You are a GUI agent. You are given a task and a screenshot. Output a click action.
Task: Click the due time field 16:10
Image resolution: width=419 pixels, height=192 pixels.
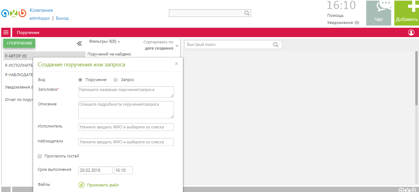pos(123,170)
